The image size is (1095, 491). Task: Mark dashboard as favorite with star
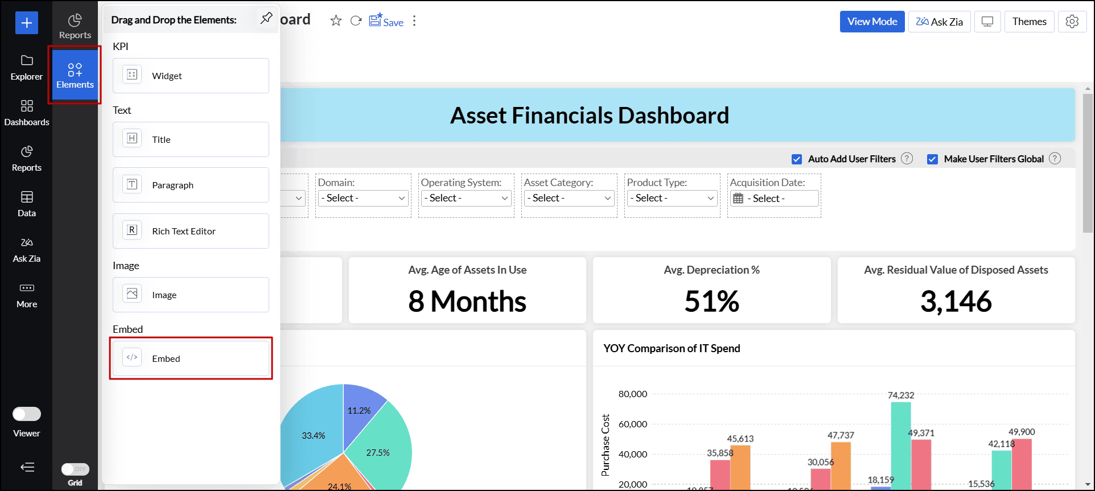click(336, 21)
